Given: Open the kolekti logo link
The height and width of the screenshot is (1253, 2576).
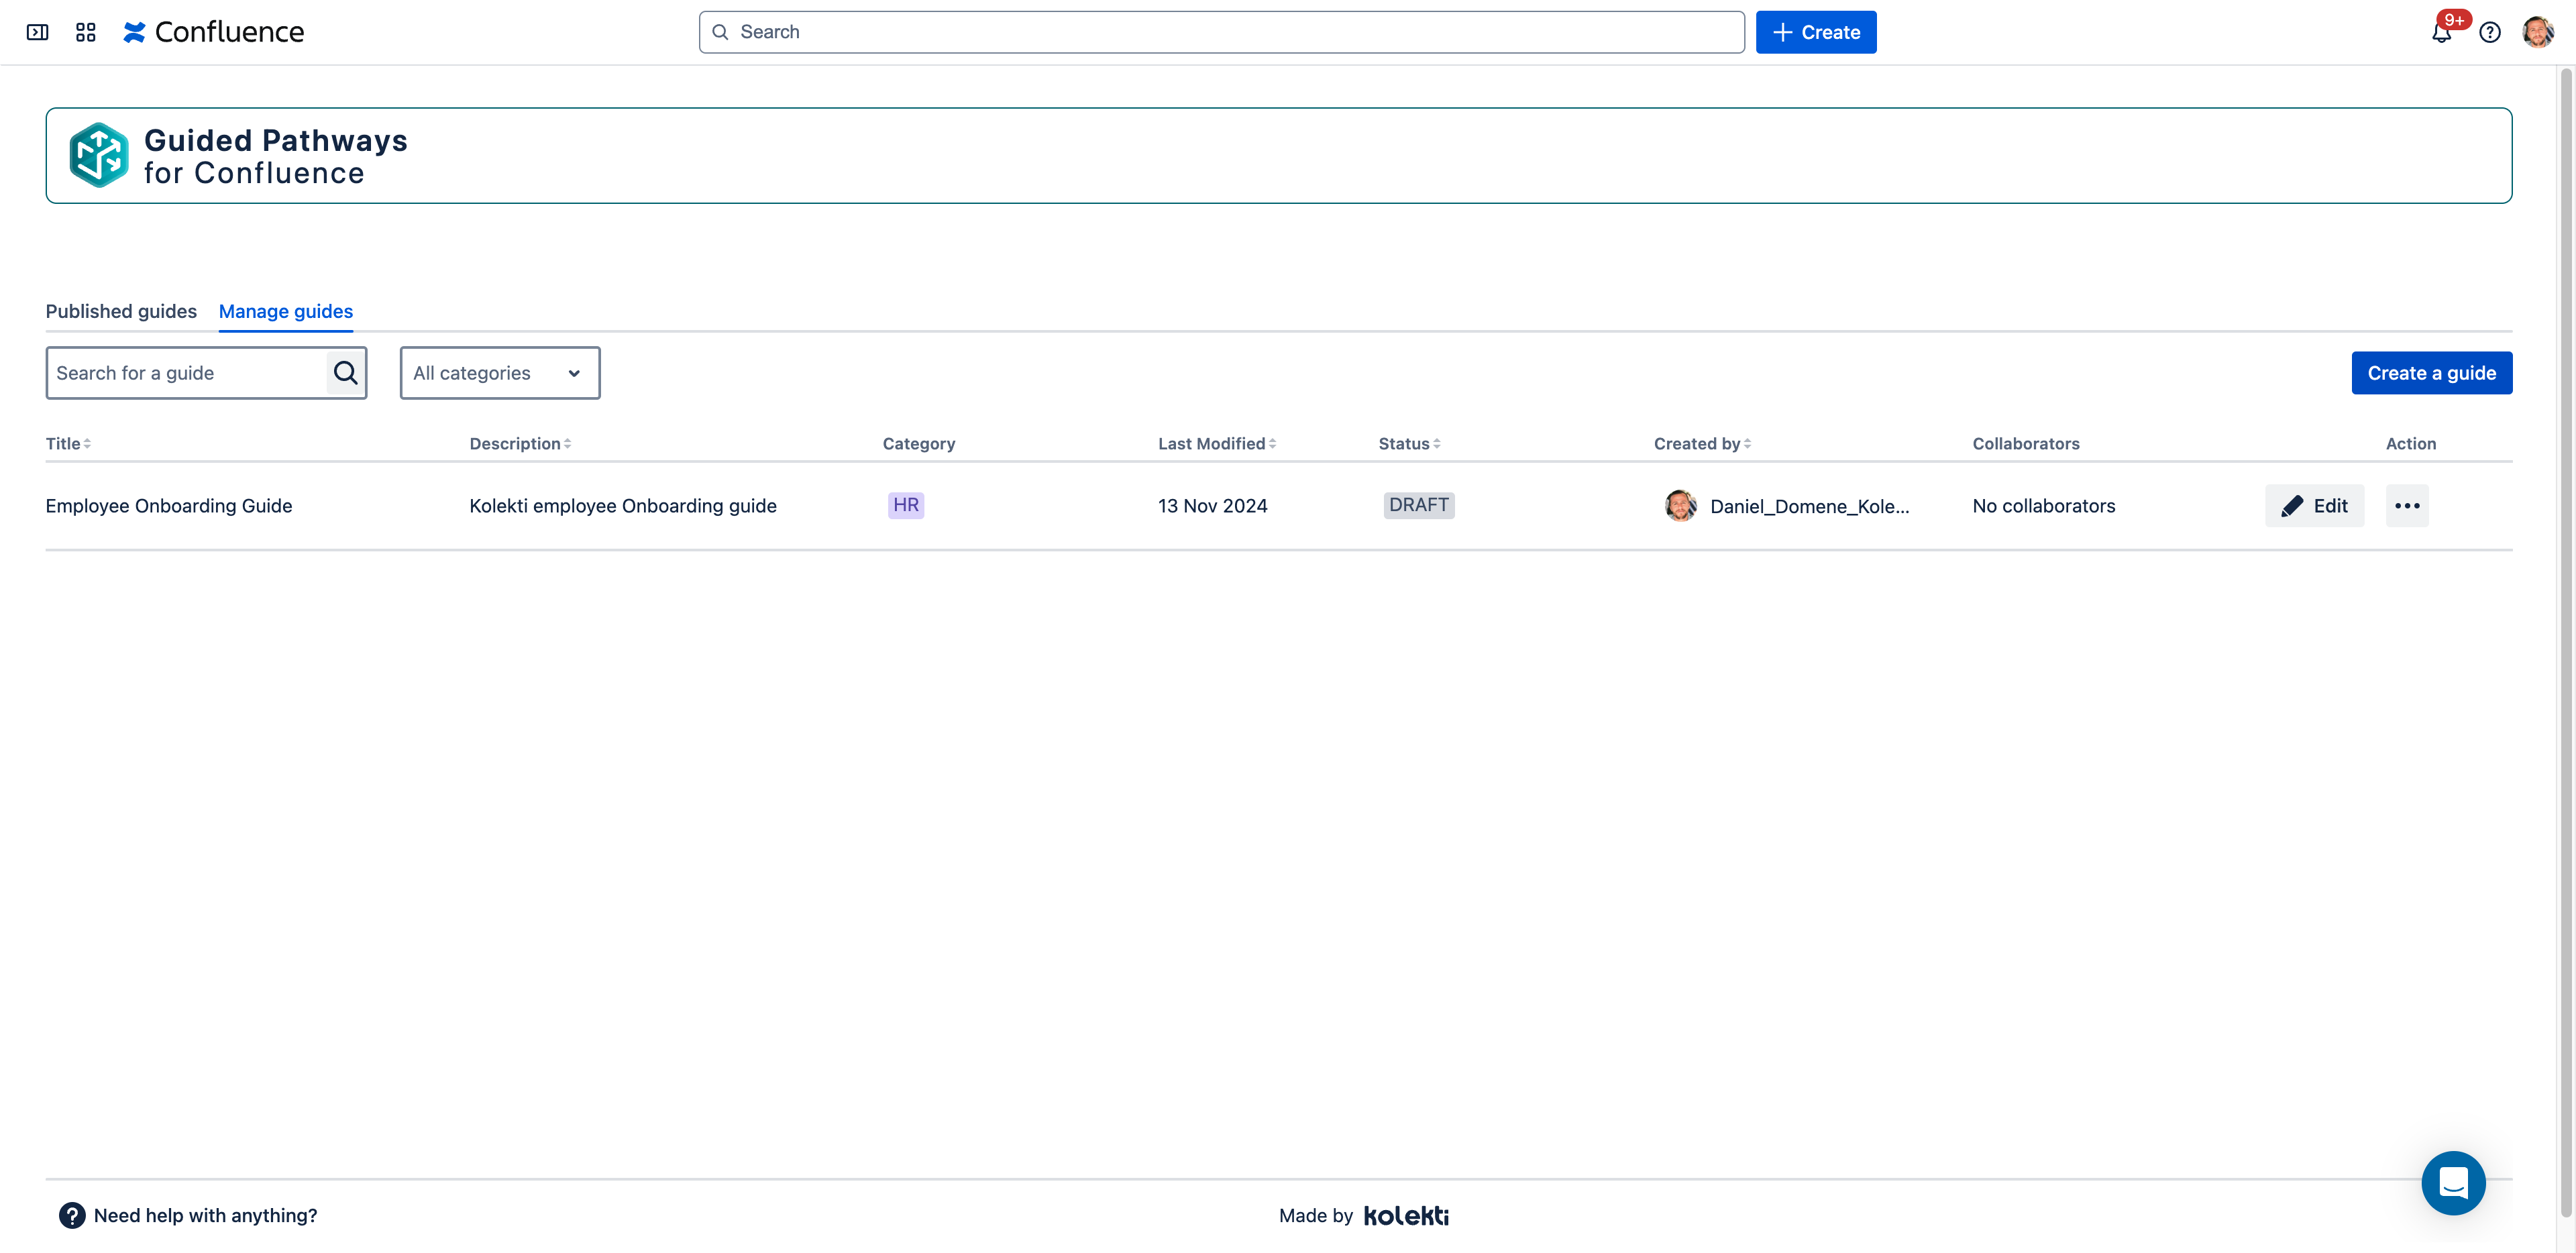Looking at the screenshot, I should click(x=1406, y=1215).
